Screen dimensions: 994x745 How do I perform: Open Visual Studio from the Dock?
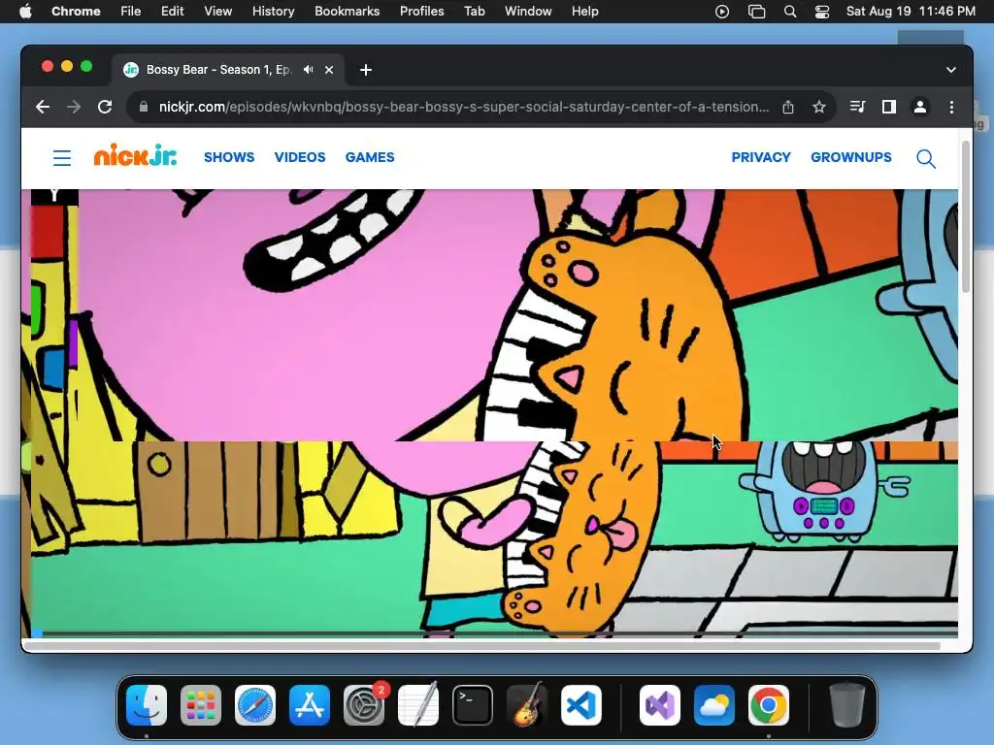tap(660, 705)
